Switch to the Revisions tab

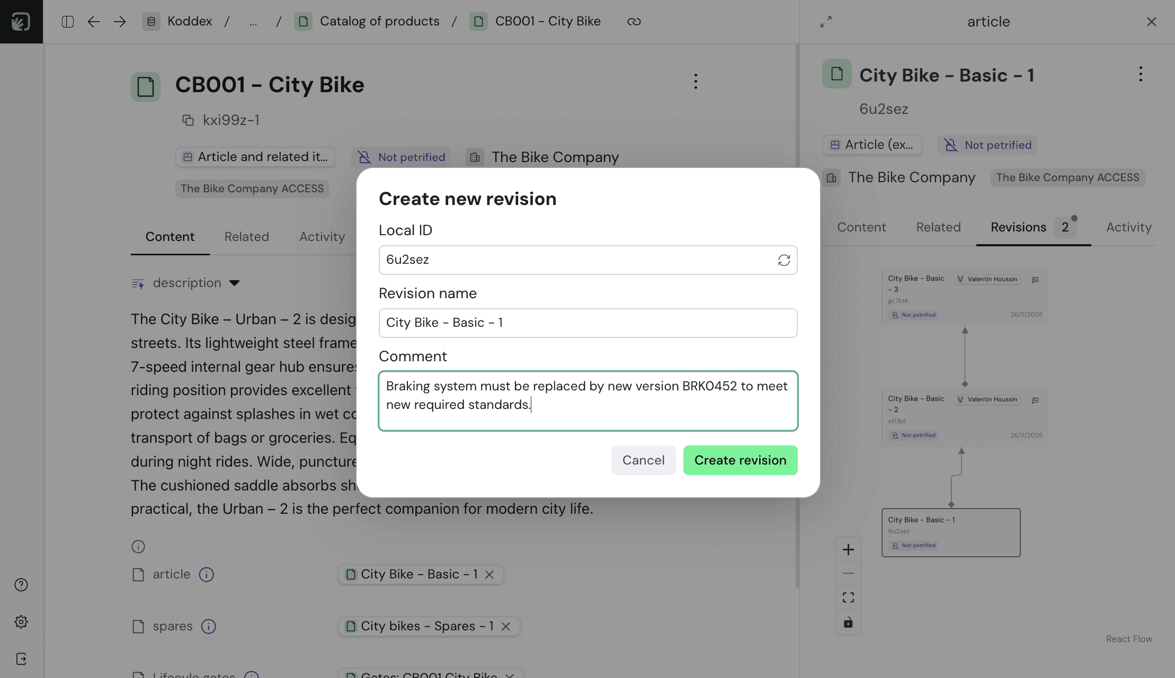coord(1018,227)
